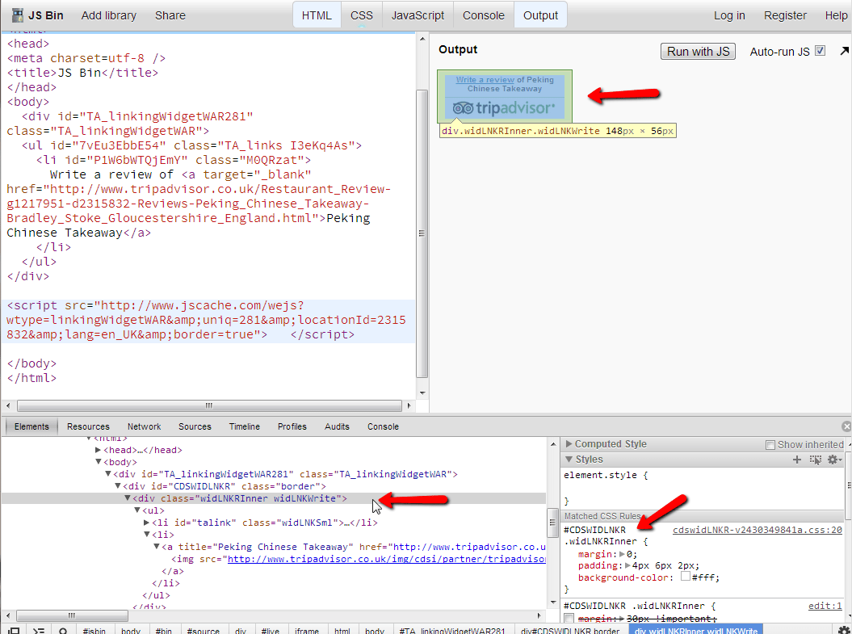The width and height of the screenshot is (852, 634).
Task: Click the Elements panel horizontal scrollbar thumb
Action: (x=72, y=615)
